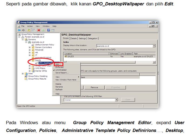The width and height of the screenshot is (191, 136).
Task: Click the Show/Hide Action Pane toolbar icon
Action: pyautogui.click(x=53, y=30)
